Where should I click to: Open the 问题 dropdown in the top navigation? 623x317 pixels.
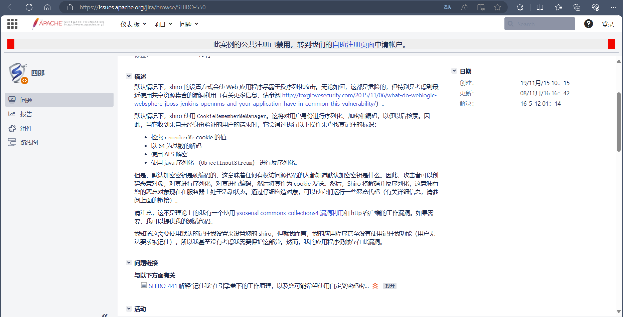pyautogui.click(x=189, y=24)
